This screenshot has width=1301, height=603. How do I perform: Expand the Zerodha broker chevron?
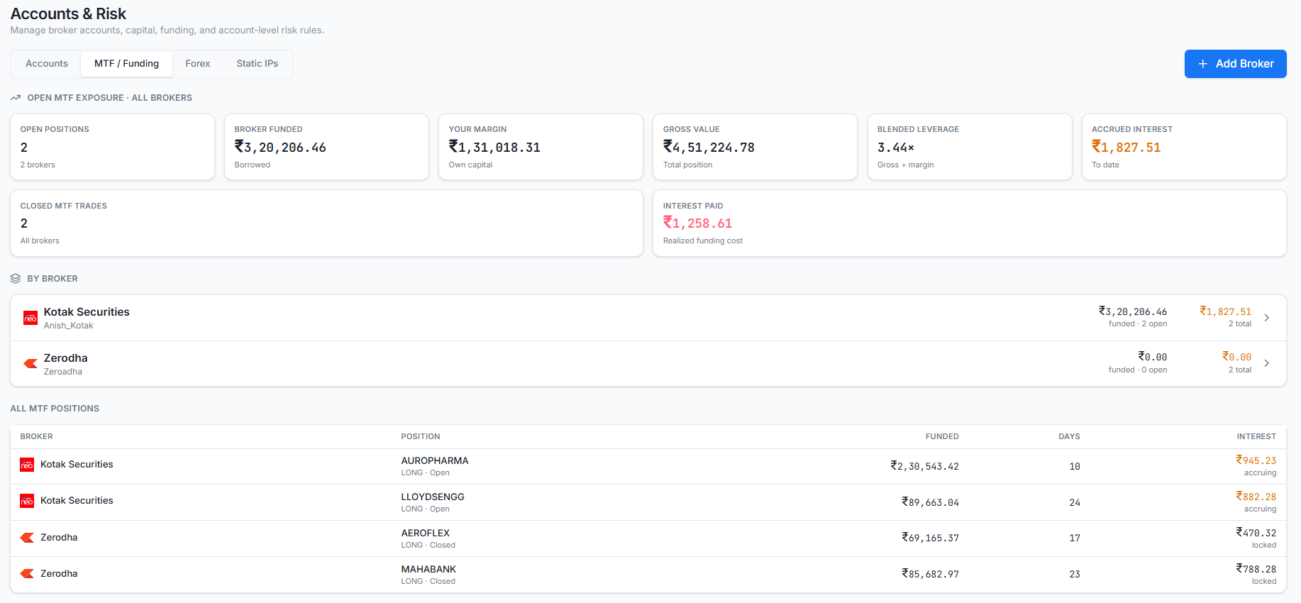[x=1266, y=363]
